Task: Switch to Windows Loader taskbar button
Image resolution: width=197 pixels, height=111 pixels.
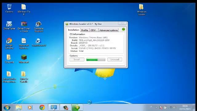Action: 77,108
